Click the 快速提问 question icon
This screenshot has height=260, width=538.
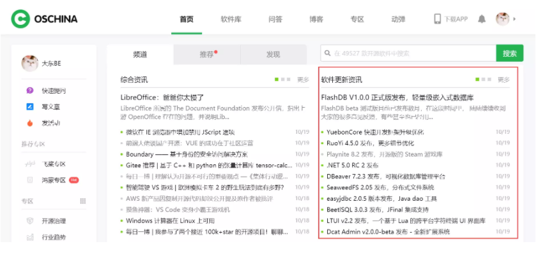click(30, 90)
